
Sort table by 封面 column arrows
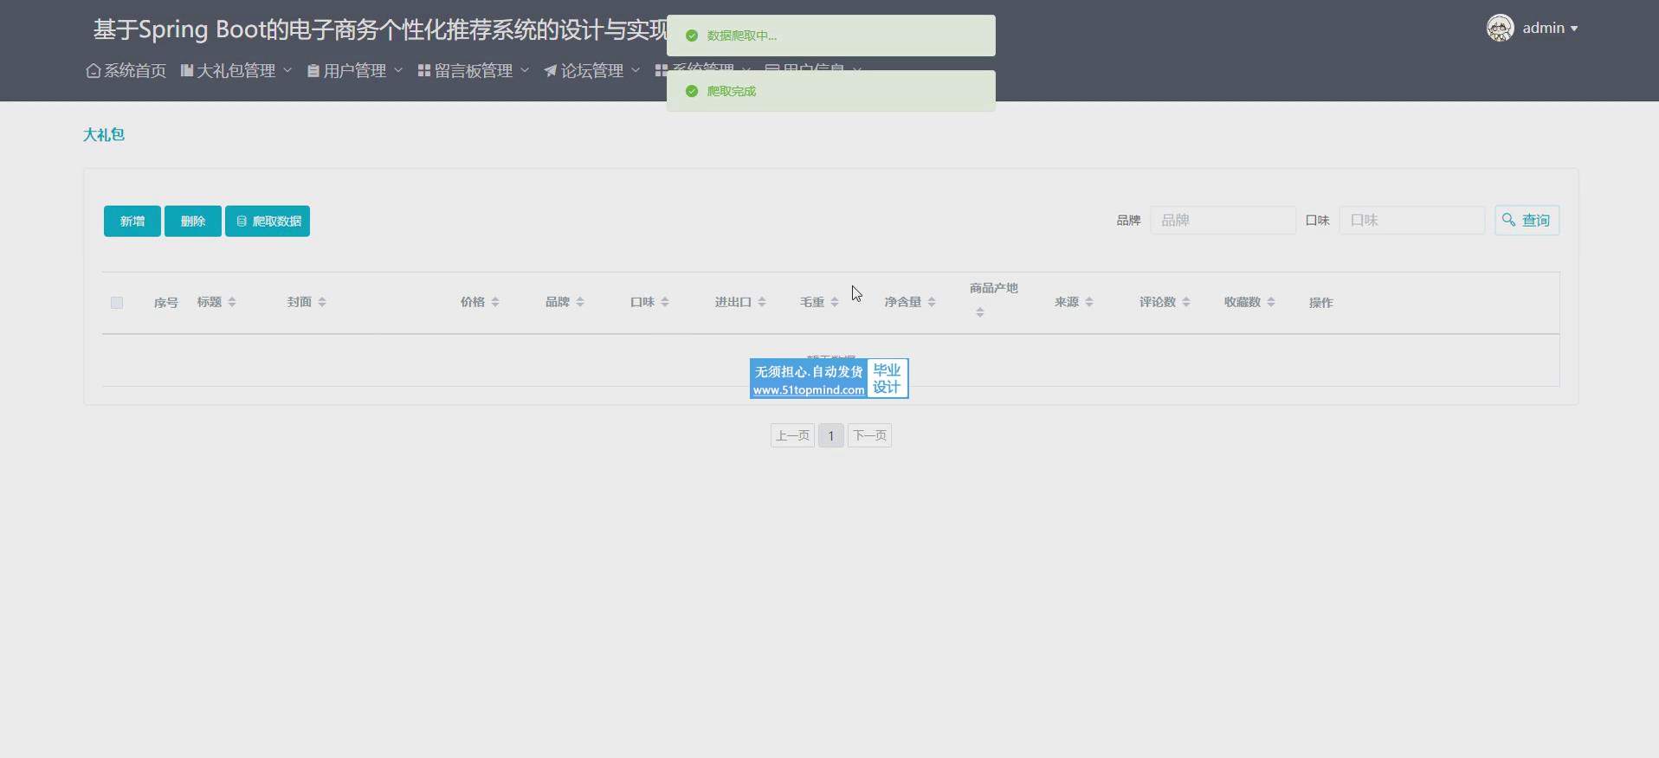click(322, 302)
